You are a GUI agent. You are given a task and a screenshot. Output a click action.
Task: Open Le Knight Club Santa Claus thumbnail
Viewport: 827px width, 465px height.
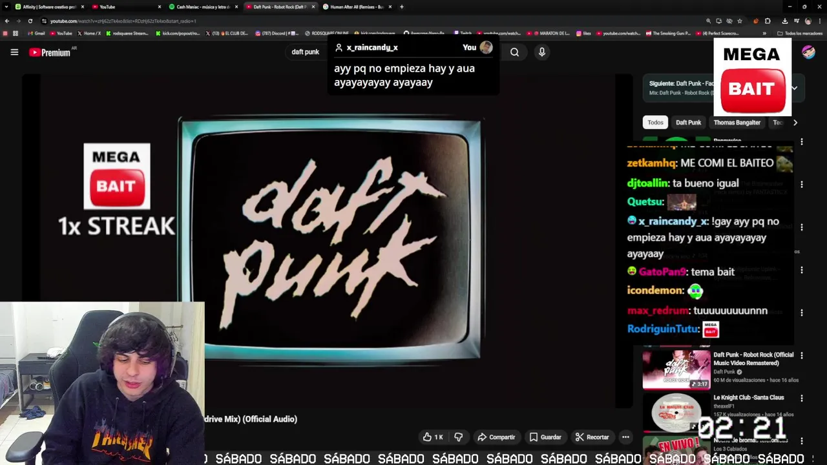click(x=676, y=413)
